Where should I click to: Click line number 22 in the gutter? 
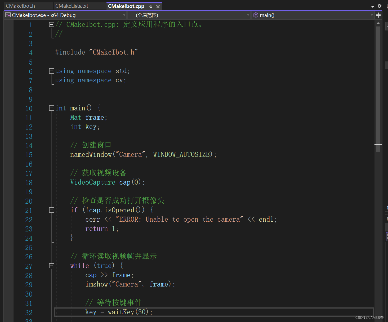pyautogui.click(x=29, y=220)
